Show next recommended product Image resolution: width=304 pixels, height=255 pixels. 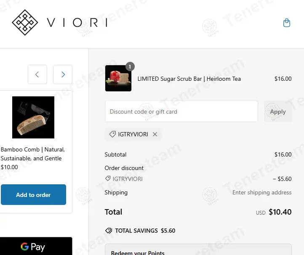(x=63, y=74)
